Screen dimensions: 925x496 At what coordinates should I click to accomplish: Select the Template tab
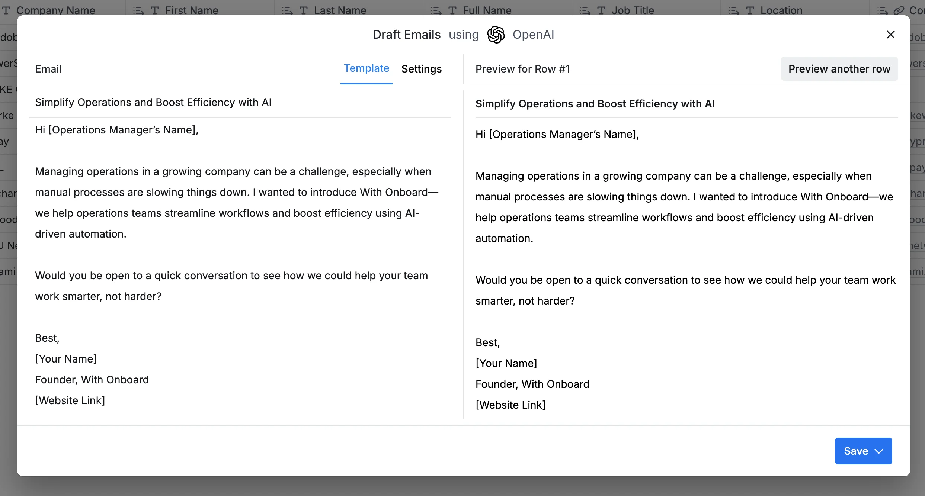pos(366,68)
